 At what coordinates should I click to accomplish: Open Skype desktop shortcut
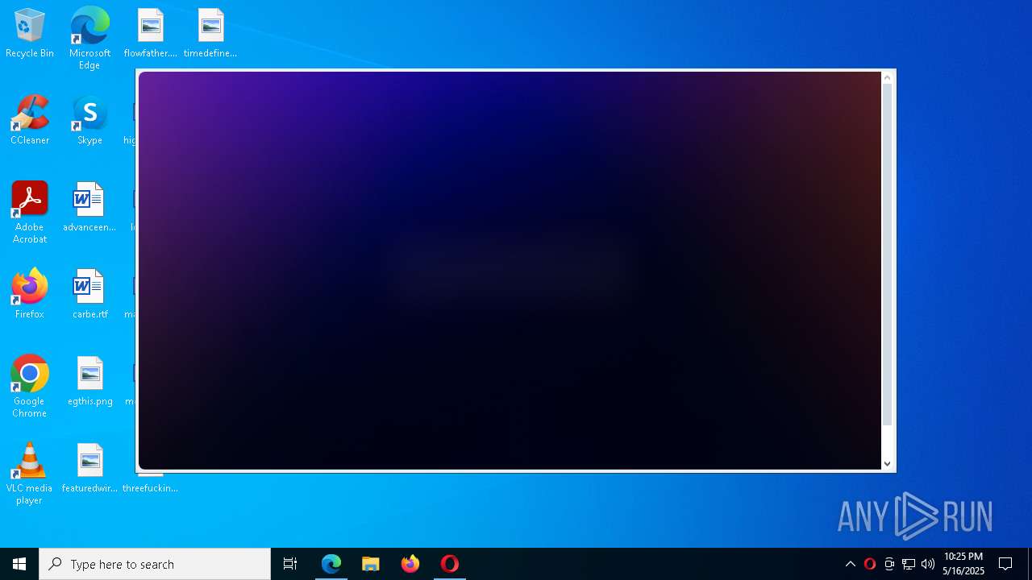[x=89, y=121]
